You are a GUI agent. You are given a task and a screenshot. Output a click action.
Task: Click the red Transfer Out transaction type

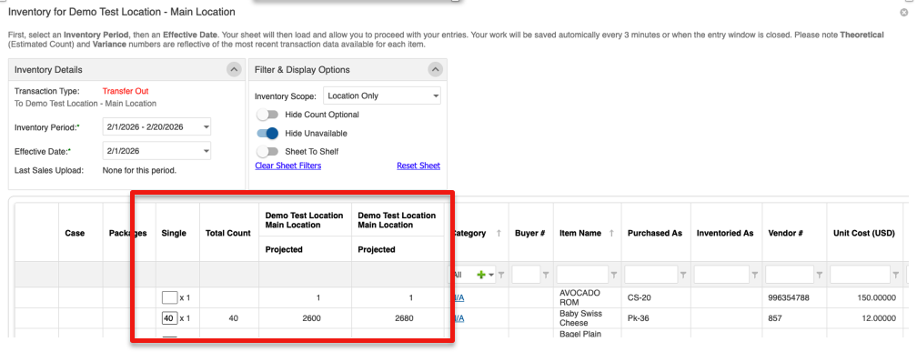coord(126,91)
